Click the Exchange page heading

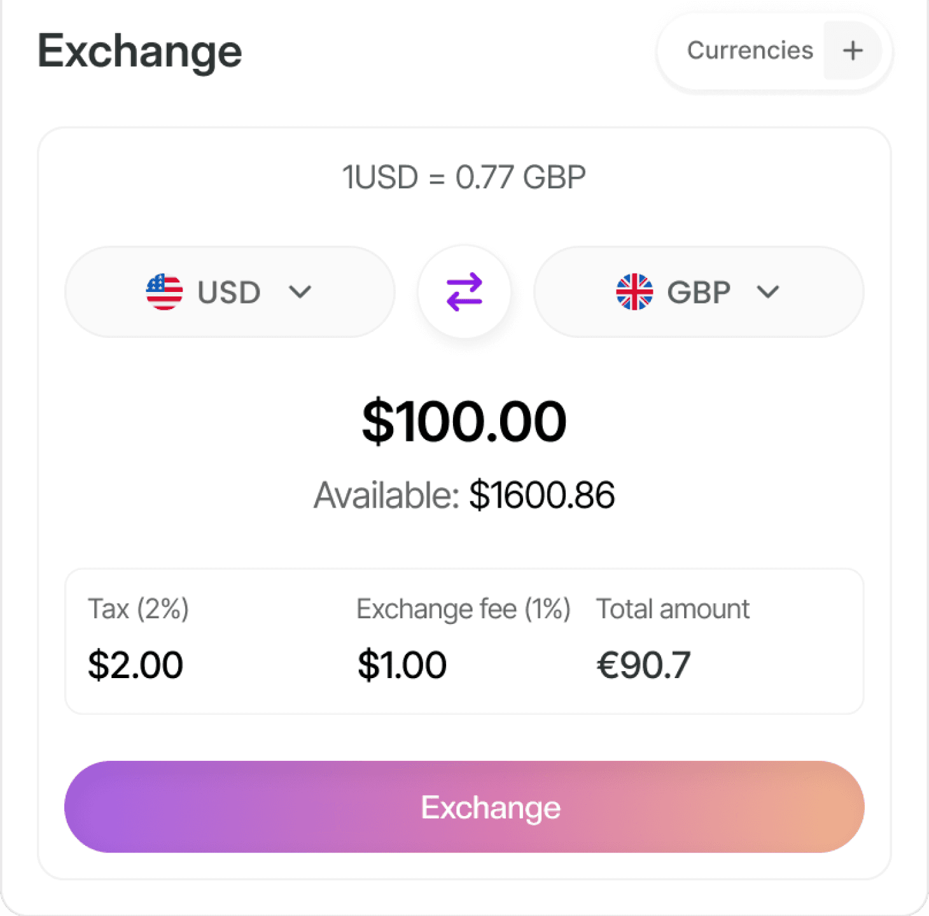coord(139,51)
